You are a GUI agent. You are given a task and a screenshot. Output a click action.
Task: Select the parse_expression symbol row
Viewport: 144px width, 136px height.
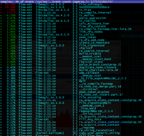72,18
